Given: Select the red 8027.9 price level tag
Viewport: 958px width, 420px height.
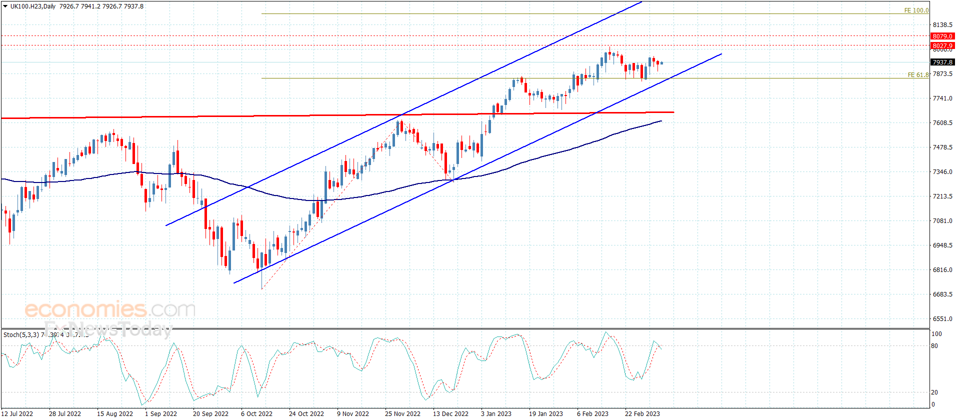Looking at the screenshot, I should pyautogui.click(x=942, y=45).
